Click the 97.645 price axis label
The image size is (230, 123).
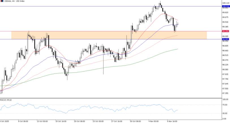pyautogui.click(x=225, y=84)
